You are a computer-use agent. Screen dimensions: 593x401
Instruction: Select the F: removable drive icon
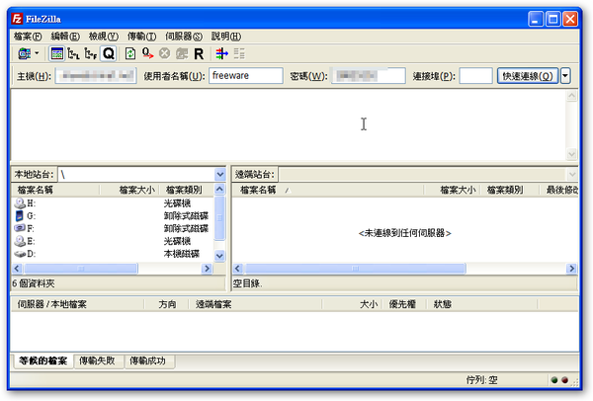[x=20, y=228]
